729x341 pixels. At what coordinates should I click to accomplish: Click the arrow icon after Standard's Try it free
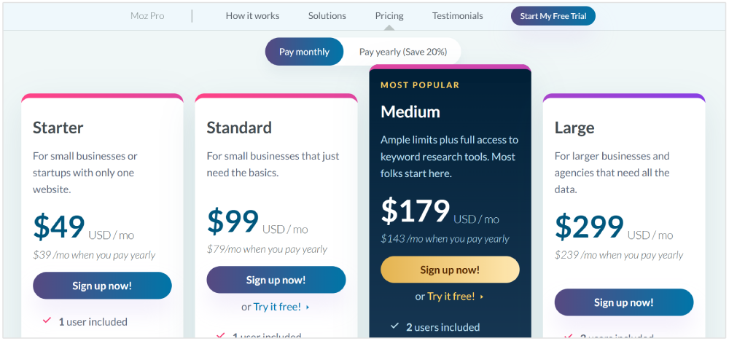(x=308, y=307)
